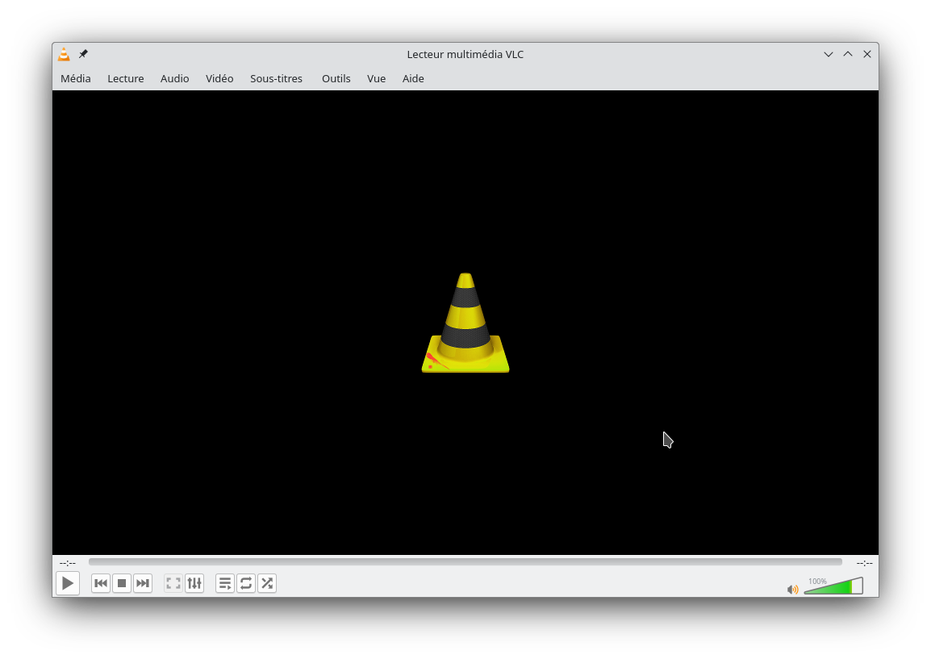Viewport: 931px width, 659px height.
Task: Adjust the volume slider at 100%
Action: [833, 586]
